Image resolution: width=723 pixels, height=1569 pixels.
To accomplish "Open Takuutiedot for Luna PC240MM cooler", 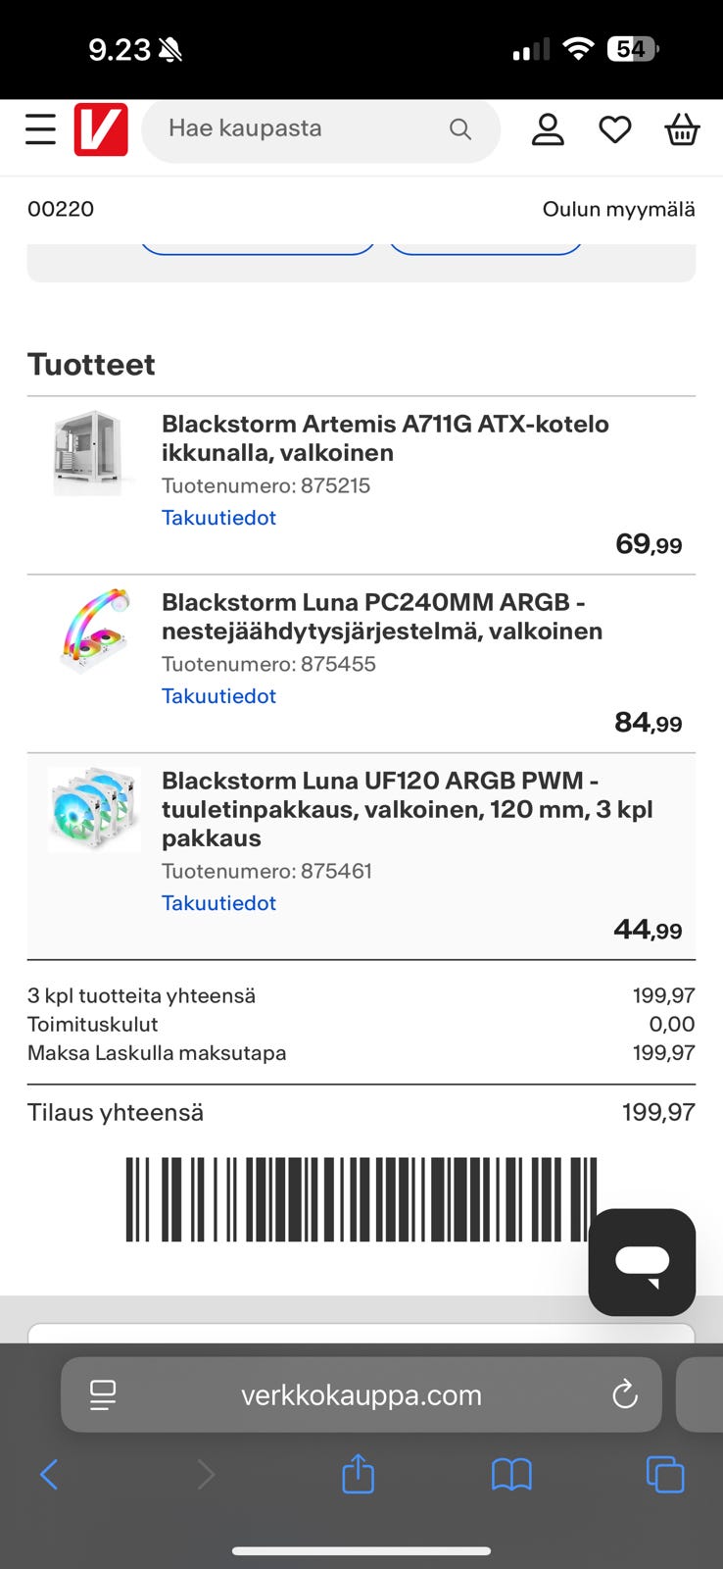I will (x=218, y=696).
